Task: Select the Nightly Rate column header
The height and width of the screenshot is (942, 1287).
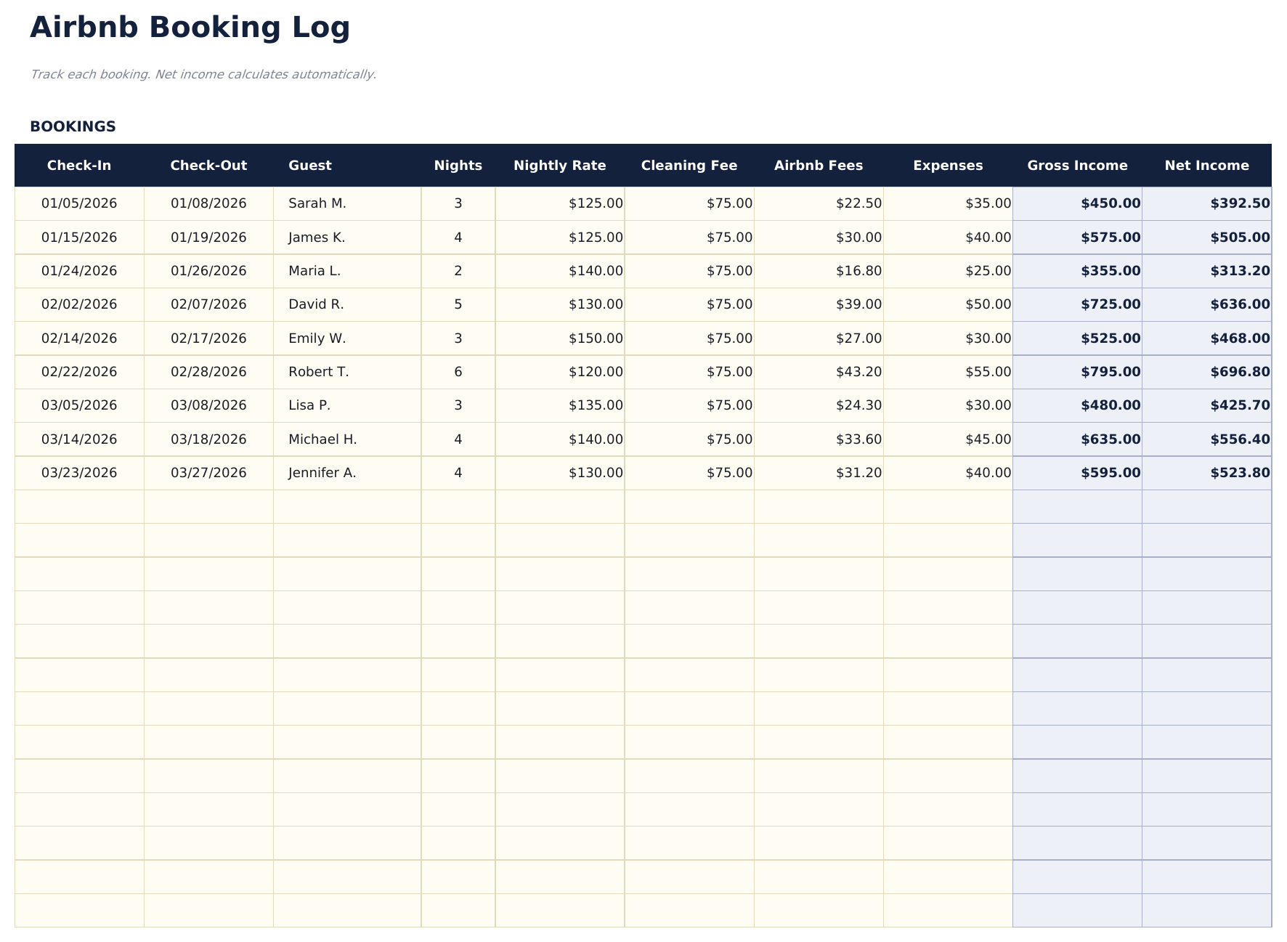Action: [559, 165]
